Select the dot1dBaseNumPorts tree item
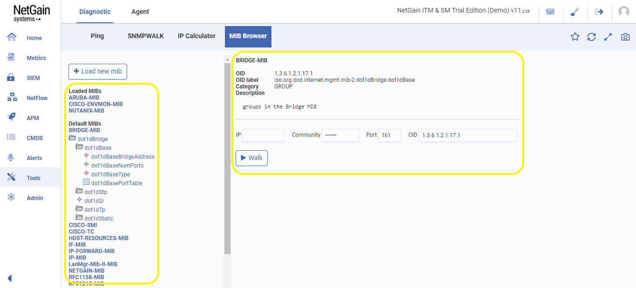 117,166
